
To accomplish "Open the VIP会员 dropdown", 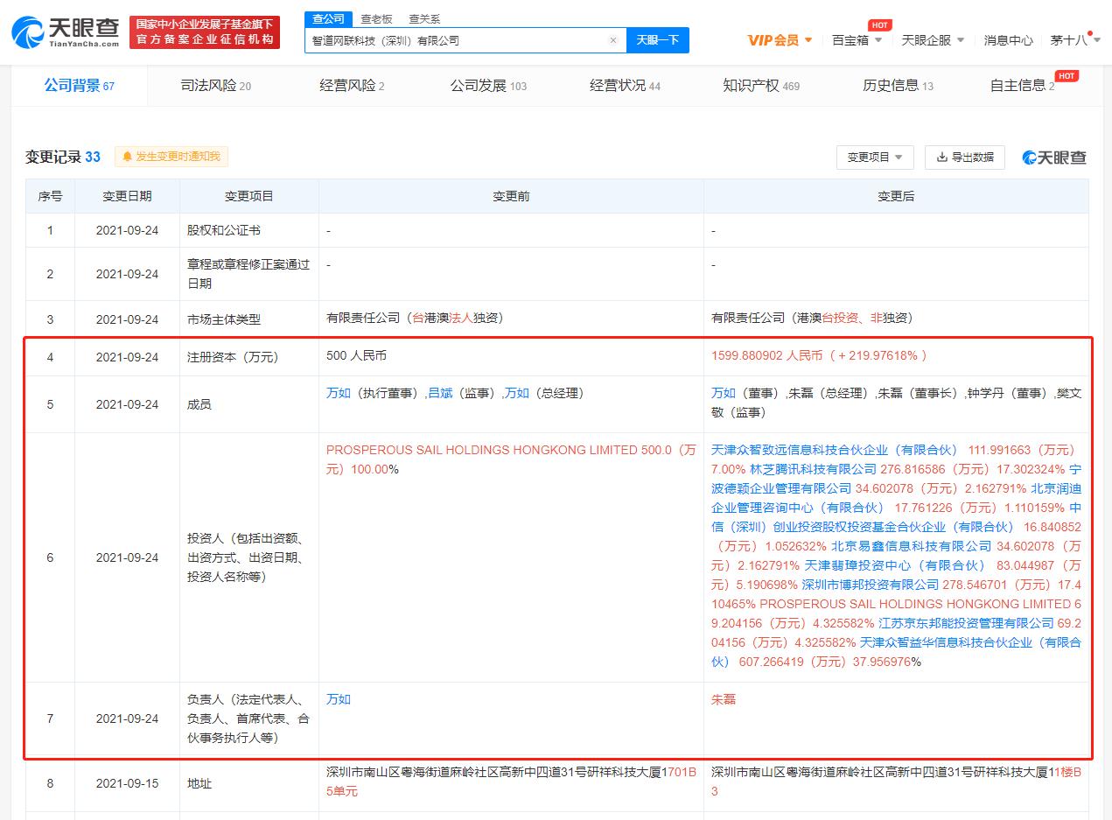I will pos(780,40).
